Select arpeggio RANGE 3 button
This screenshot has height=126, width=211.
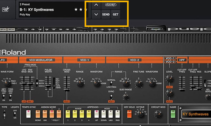coord(82,114)
